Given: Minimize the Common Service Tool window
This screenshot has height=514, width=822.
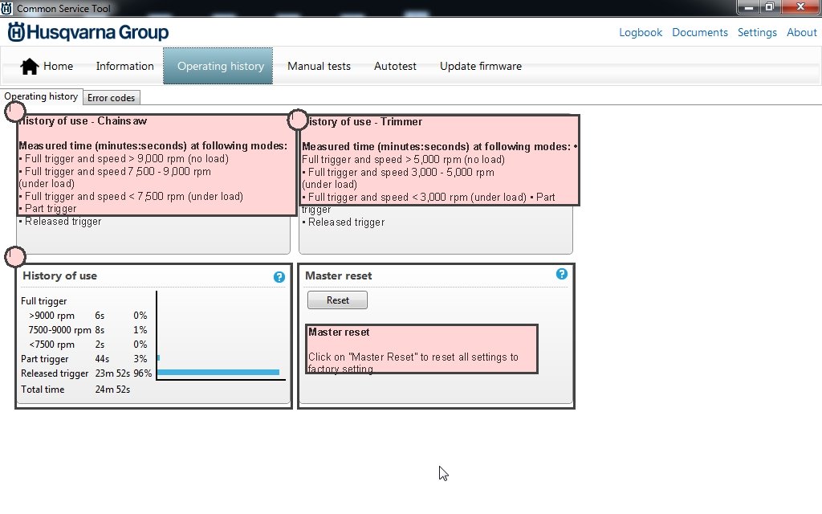Looking at the screenshot, I should pyautogui.click(x=749, y=7).
